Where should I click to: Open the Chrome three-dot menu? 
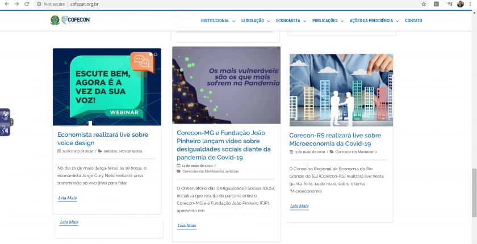[x=470, y=4]
